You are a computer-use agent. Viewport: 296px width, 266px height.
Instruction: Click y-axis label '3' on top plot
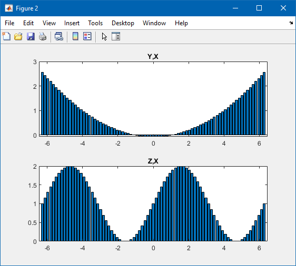tap(35, 62)
